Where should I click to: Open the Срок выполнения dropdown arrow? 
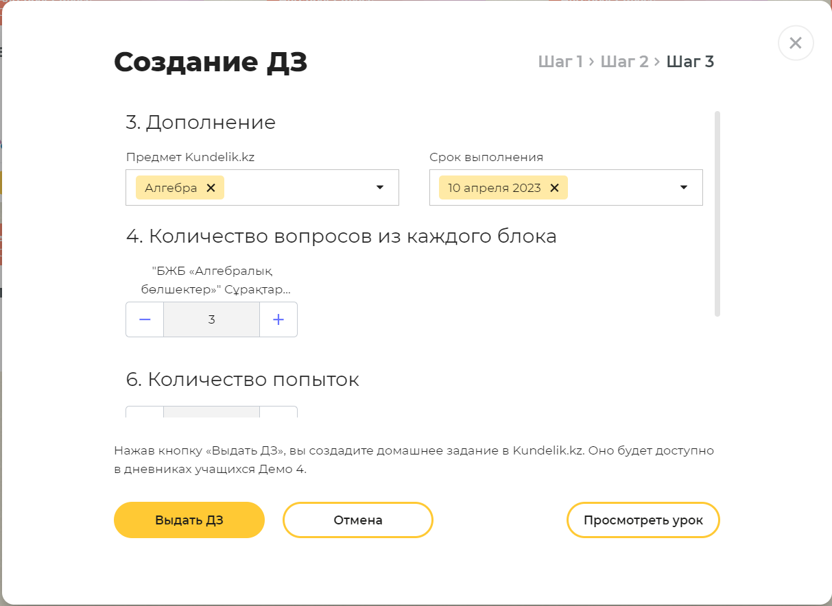pos(684,188)
